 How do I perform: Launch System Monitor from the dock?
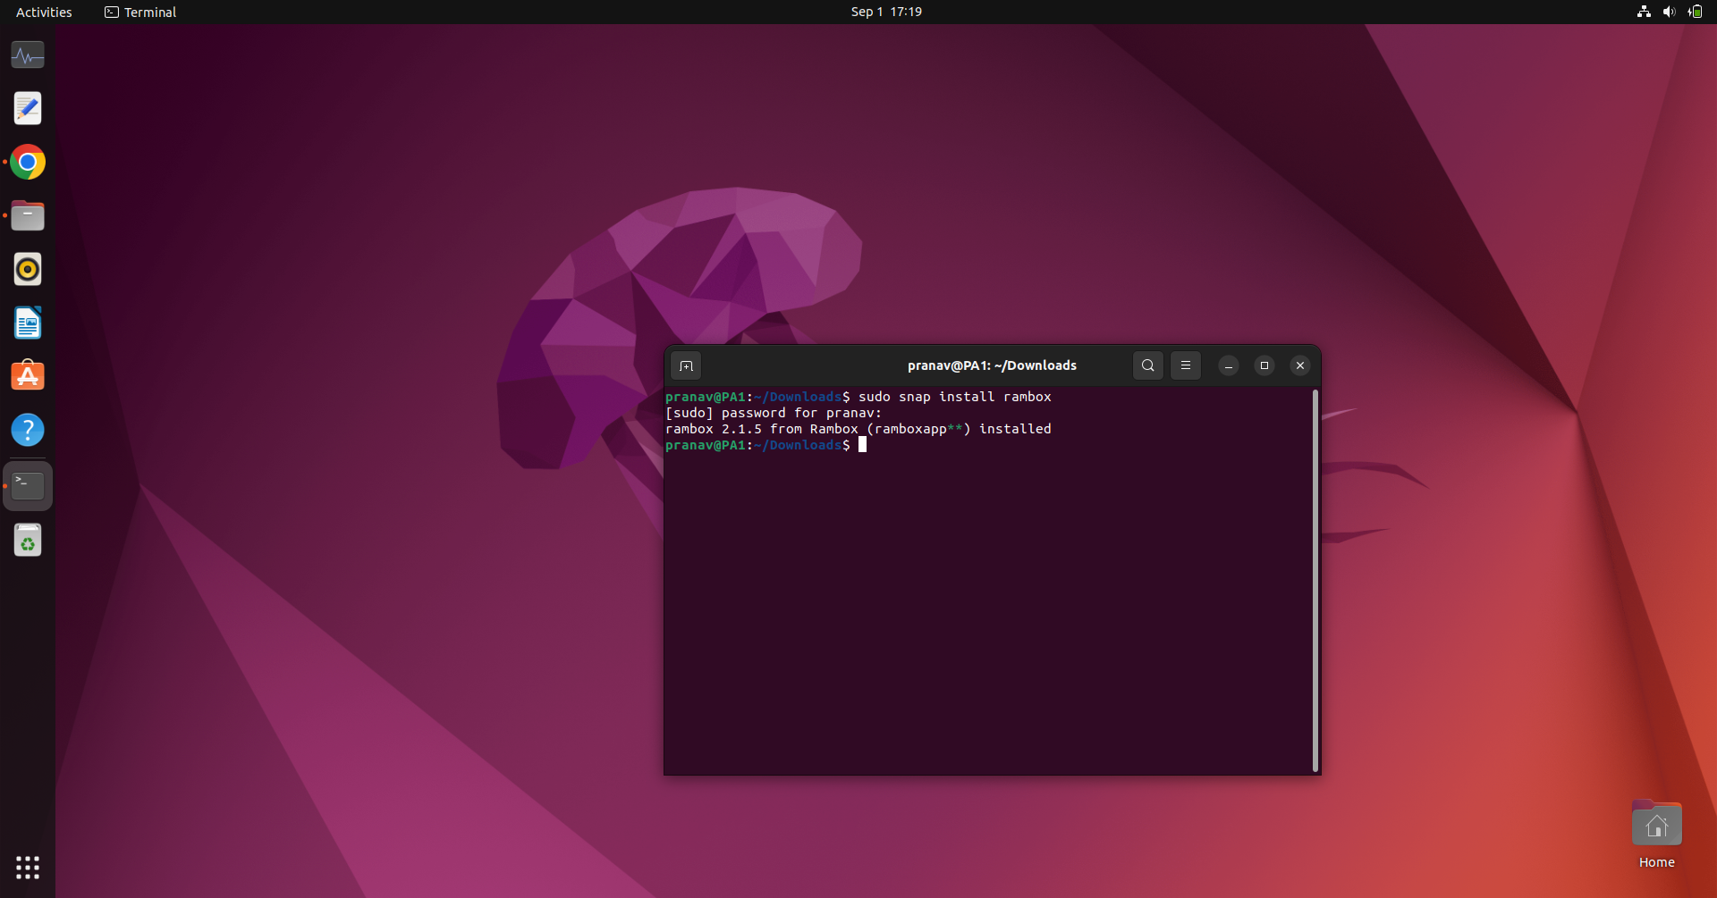click(x=28, y=55)
